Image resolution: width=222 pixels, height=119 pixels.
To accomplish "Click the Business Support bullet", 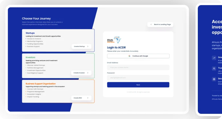I will (x=33, y=47).
